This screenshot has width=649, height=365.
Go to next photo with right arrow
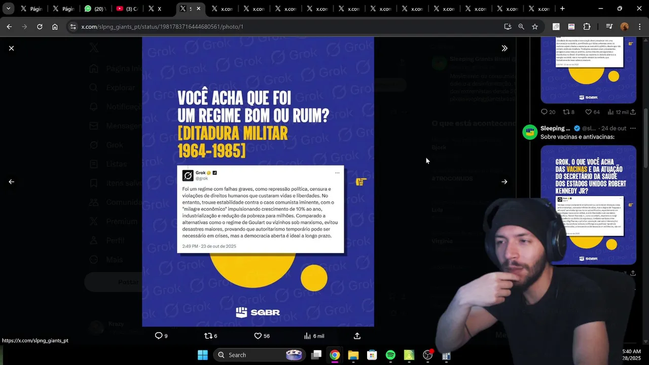[504, 181]
